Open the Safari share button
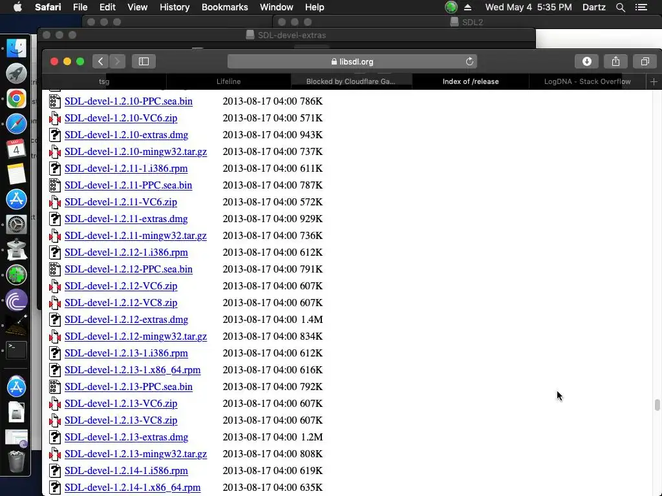This screenshot has width=662, height=496. click(615, 61)
